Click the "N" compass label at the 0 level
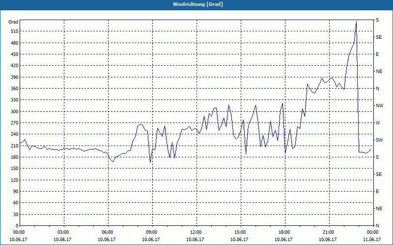Screen dimensions: 393x245 377,226
